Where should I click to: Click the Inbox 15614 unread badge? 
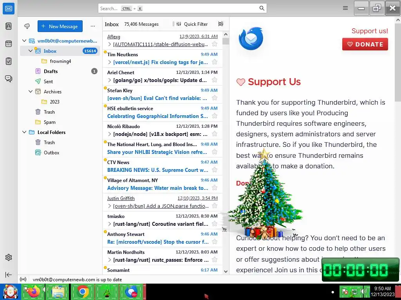[90, 51]
